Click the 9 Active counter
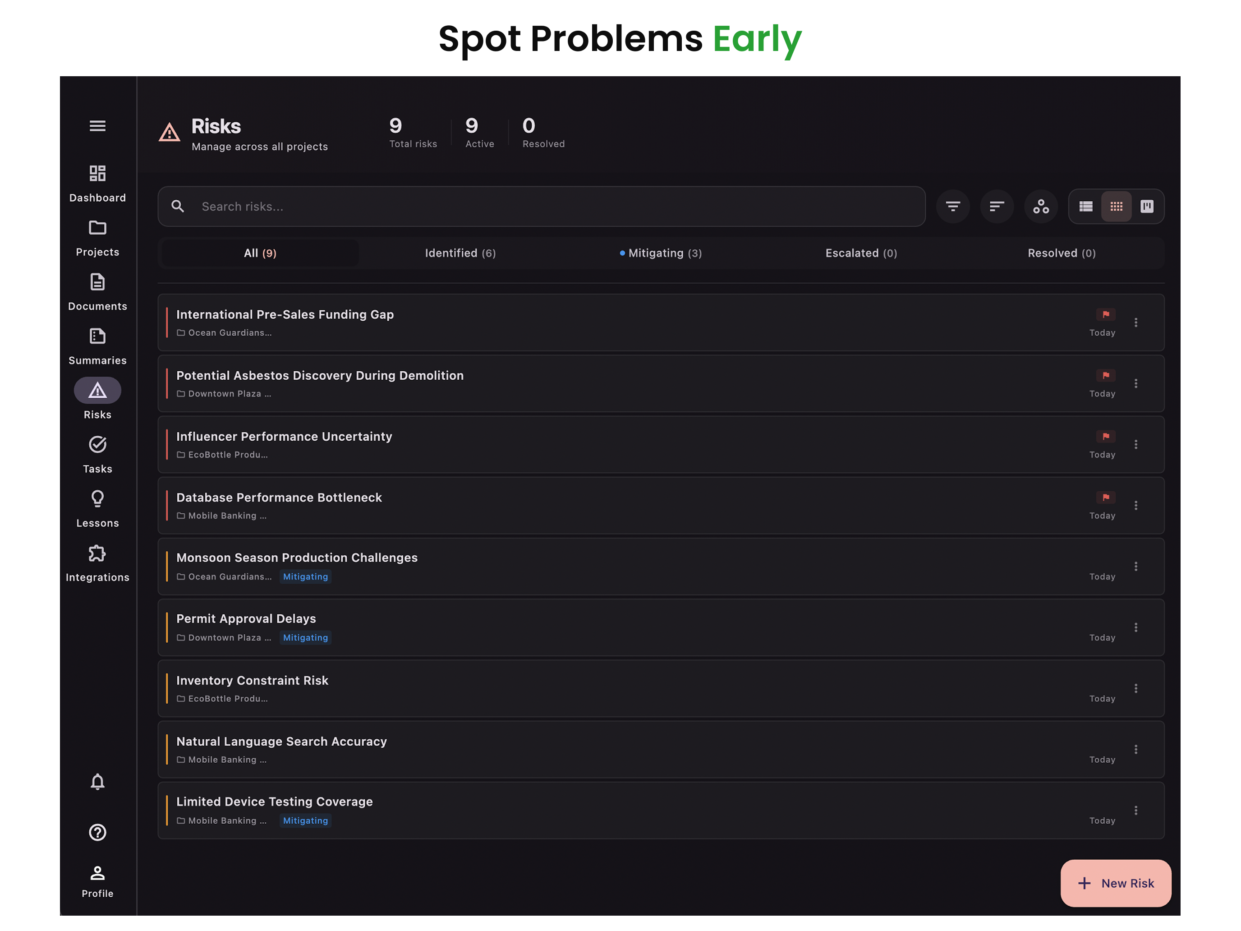Viewport: 1241px width, 931px height. pyautogui.click(x=480, y=133)
